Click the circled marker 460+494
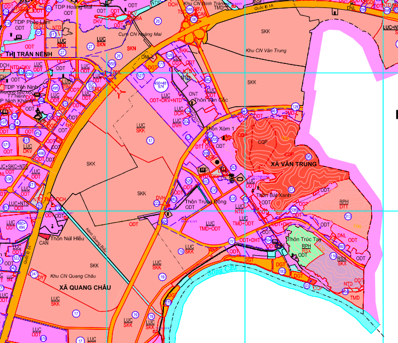 (21, 224)
